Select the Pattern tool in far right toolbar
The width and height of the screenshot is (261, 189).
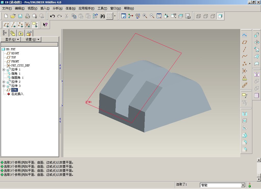coord(256,96)
